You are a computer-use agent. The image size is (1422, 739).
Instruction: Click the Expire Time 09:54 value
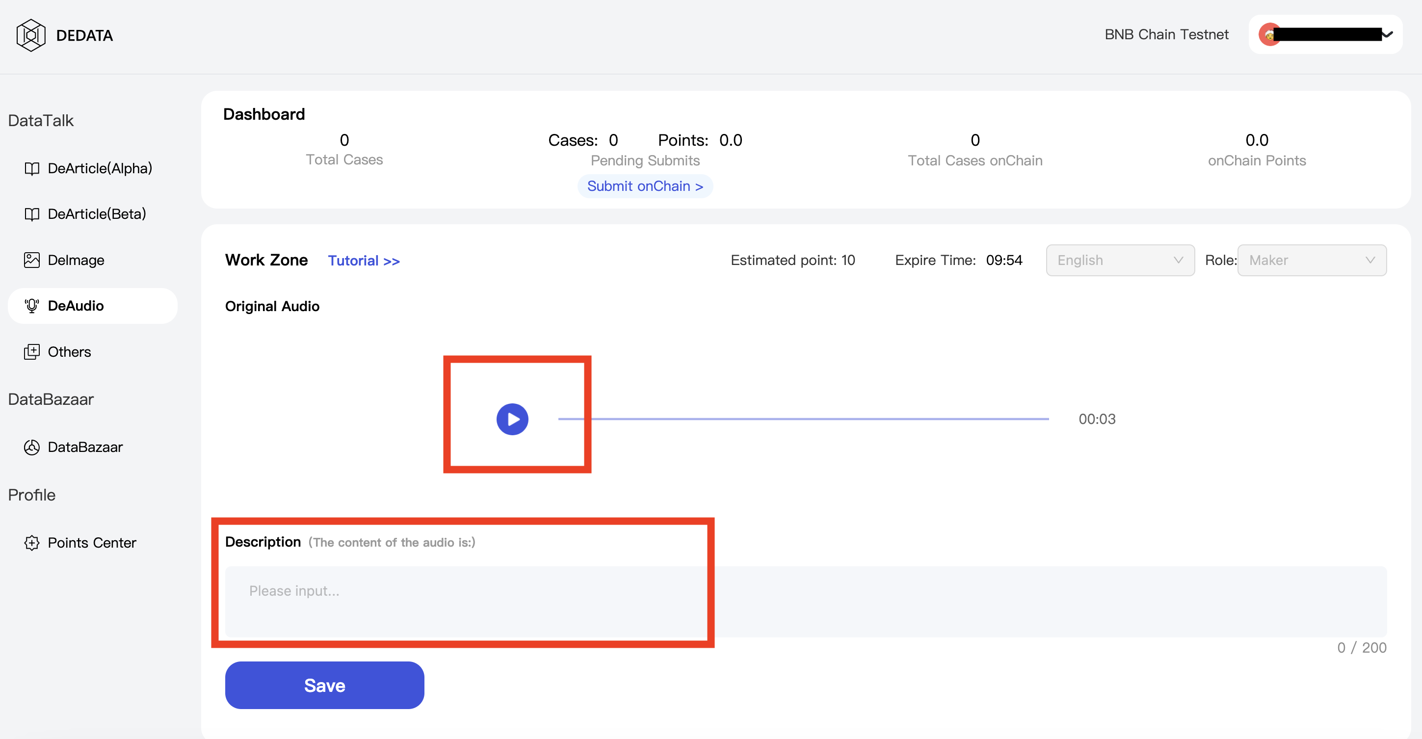coord(1004,260)
